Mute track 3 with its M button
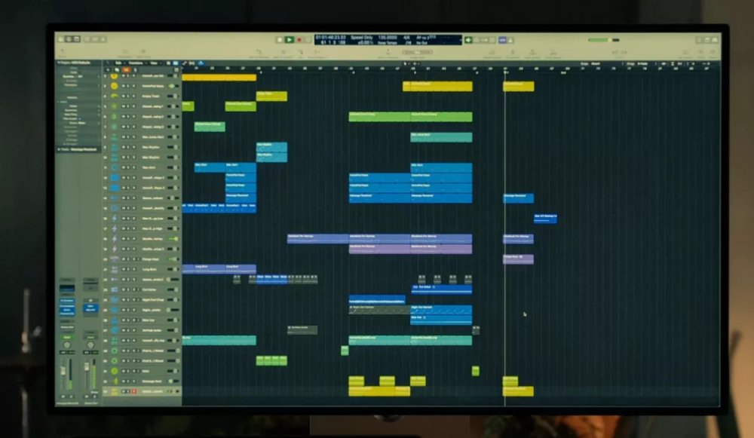The width and height of the screenshot is (754, 438). (x=124, y=86)
